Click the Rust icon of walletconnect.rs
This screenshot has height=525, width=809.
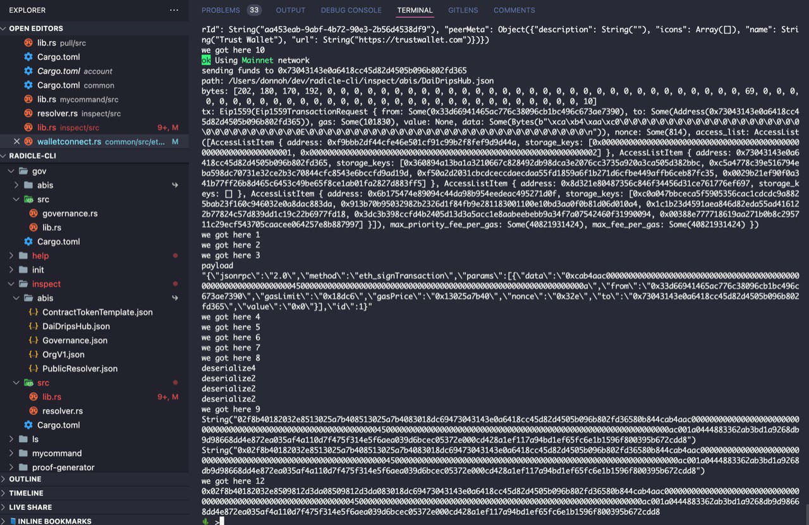28,142
